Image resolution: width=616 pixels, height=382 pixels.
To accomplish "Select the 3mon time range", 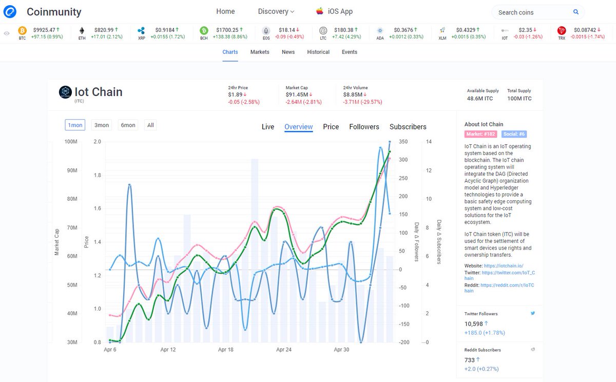I will tap(102, 125).
